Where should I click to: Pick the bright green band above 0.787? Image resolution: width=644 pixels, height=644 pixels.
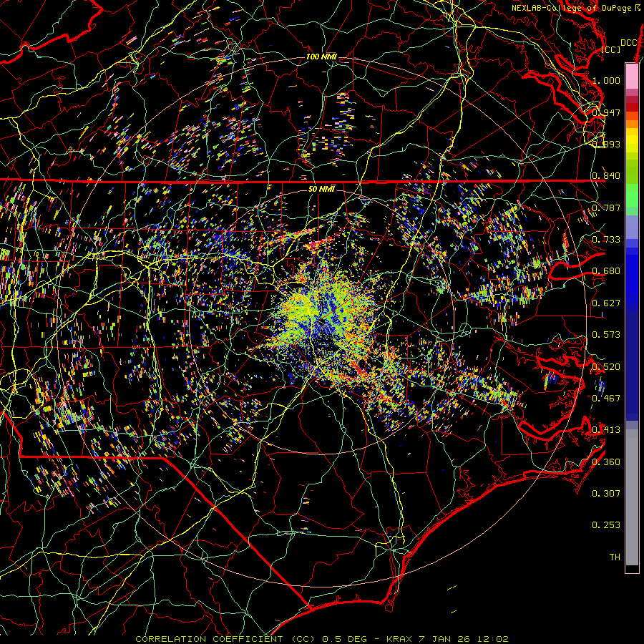(x=632, y=195)
